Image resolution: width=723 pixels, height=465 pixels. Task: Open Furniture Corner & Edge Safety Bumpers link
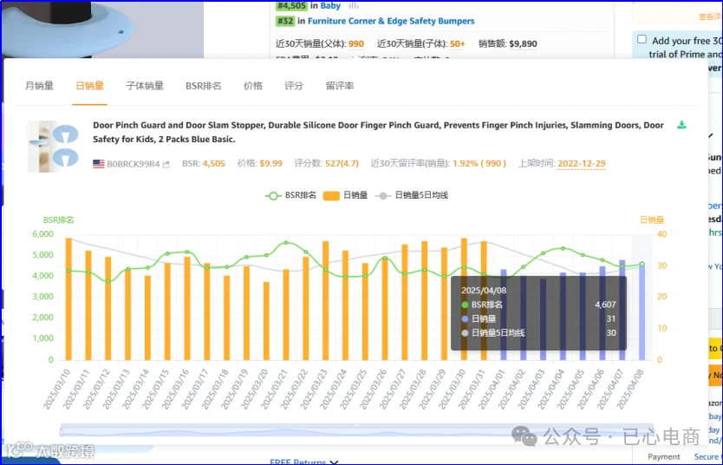[391, 21]
